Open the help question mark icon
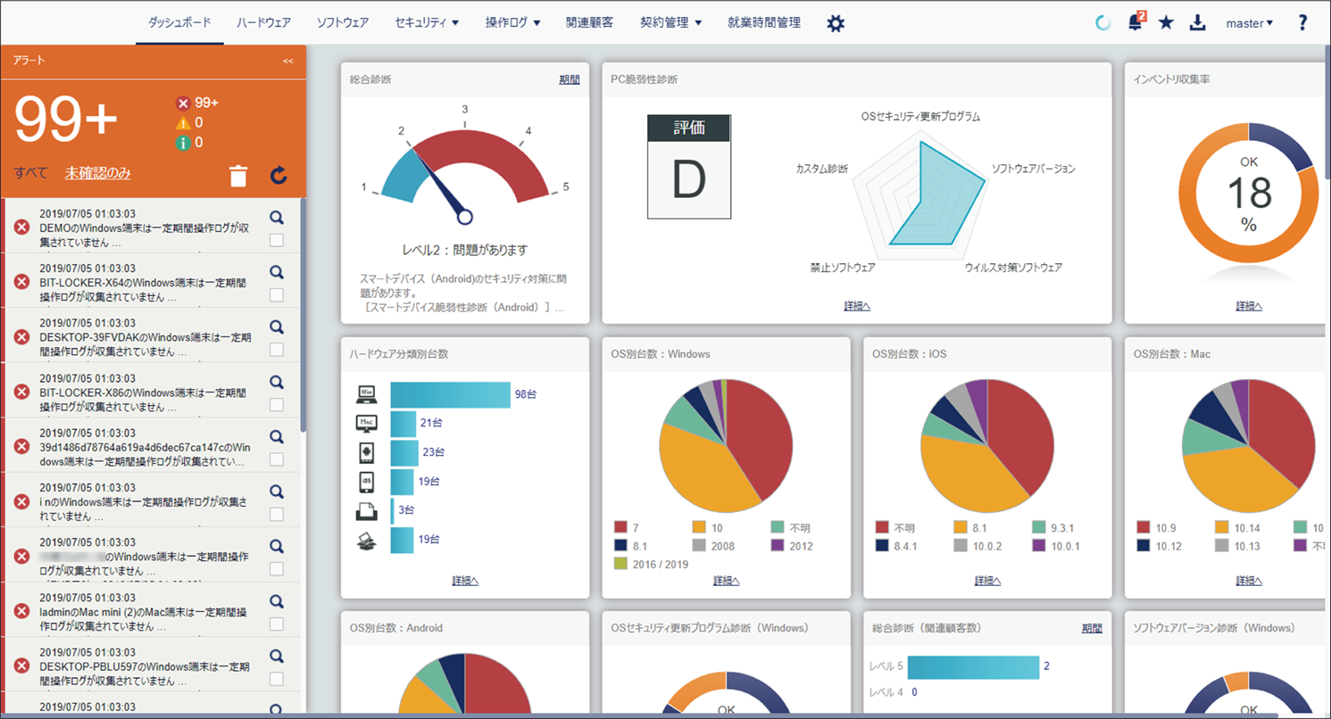The image size is (1331, 719). (x=1302, y=23)
